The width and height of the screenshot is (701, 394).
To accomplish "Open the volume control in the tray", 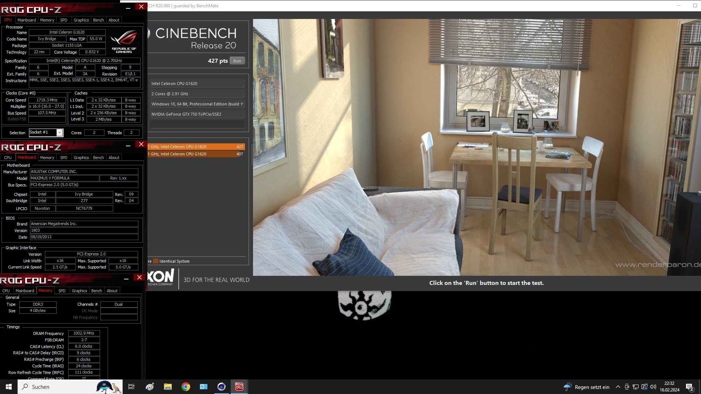I will 653,387.
